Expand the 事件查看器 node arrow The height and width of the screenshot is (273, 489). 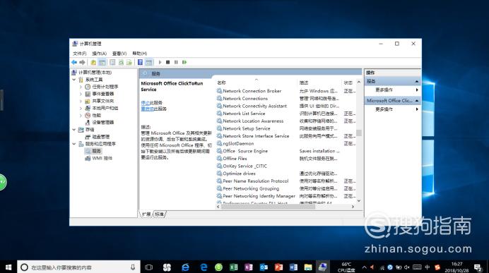pos(81,94)
